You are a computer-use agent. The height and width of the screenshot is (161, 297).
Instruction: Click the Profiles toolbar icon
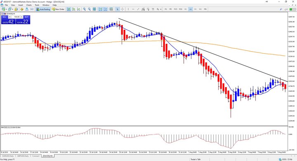point(9,9)
